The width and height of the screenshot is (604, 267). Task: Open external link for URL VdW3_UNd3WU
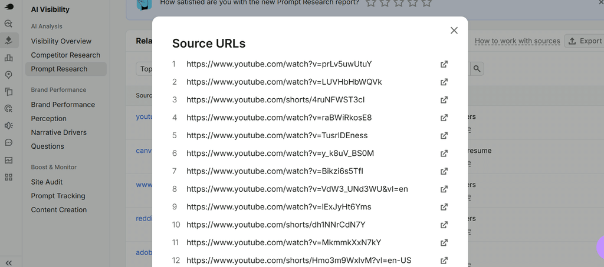pyautogui.click(x=444, y=189)
